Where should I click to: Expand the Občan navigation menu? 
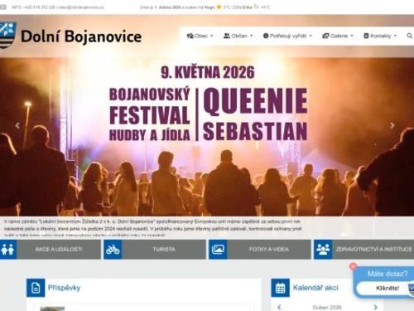[x=238, y=36]
